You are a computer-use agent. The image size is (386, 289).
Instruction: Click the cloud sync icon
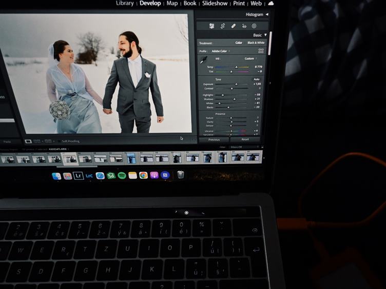click(x=271, y=3)
